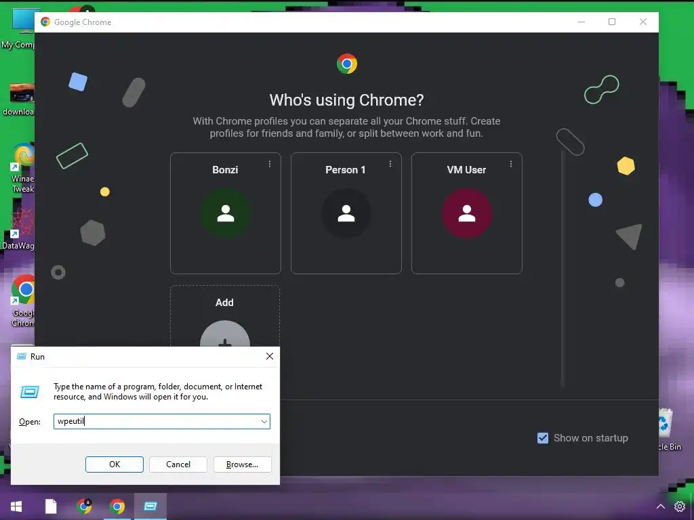Uncheck Show on startup checkbox
This screenshot has width=694, height=520.
(x=543, y=438)
